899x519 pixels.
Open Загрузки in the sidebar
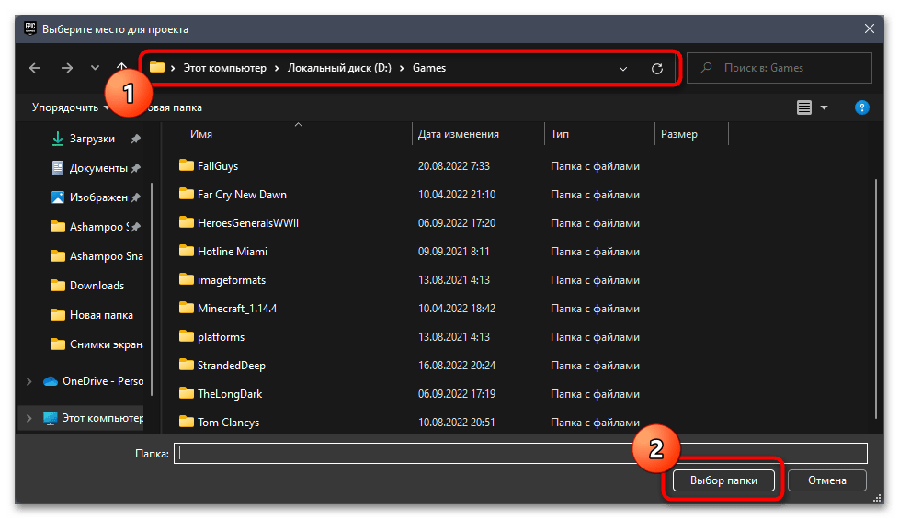pos(92,139)
